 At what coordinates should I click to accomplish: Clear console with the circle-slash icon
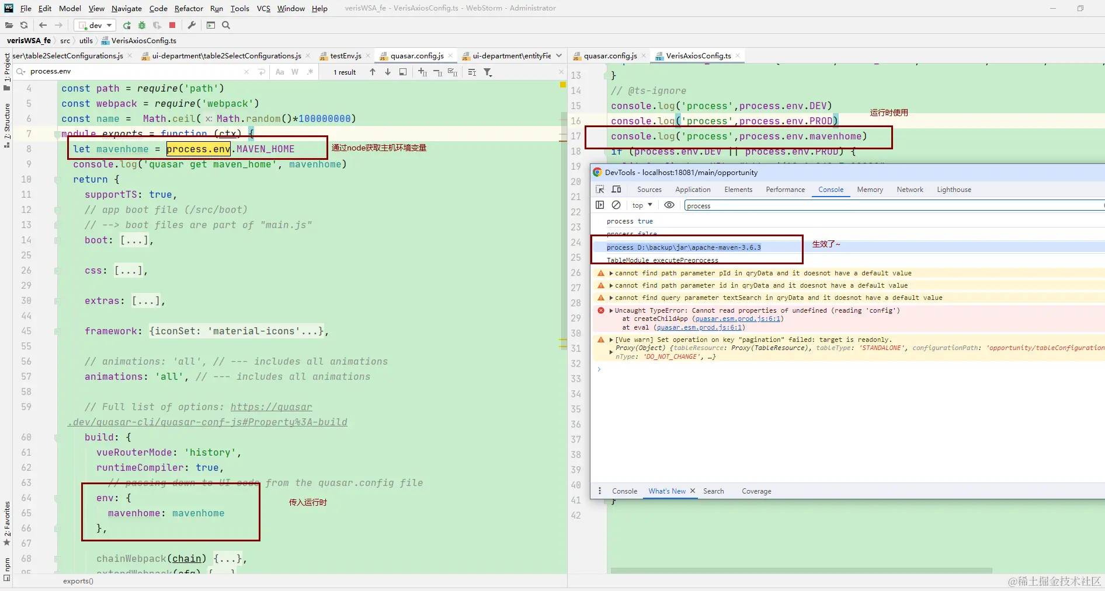(x=616, y=205)
